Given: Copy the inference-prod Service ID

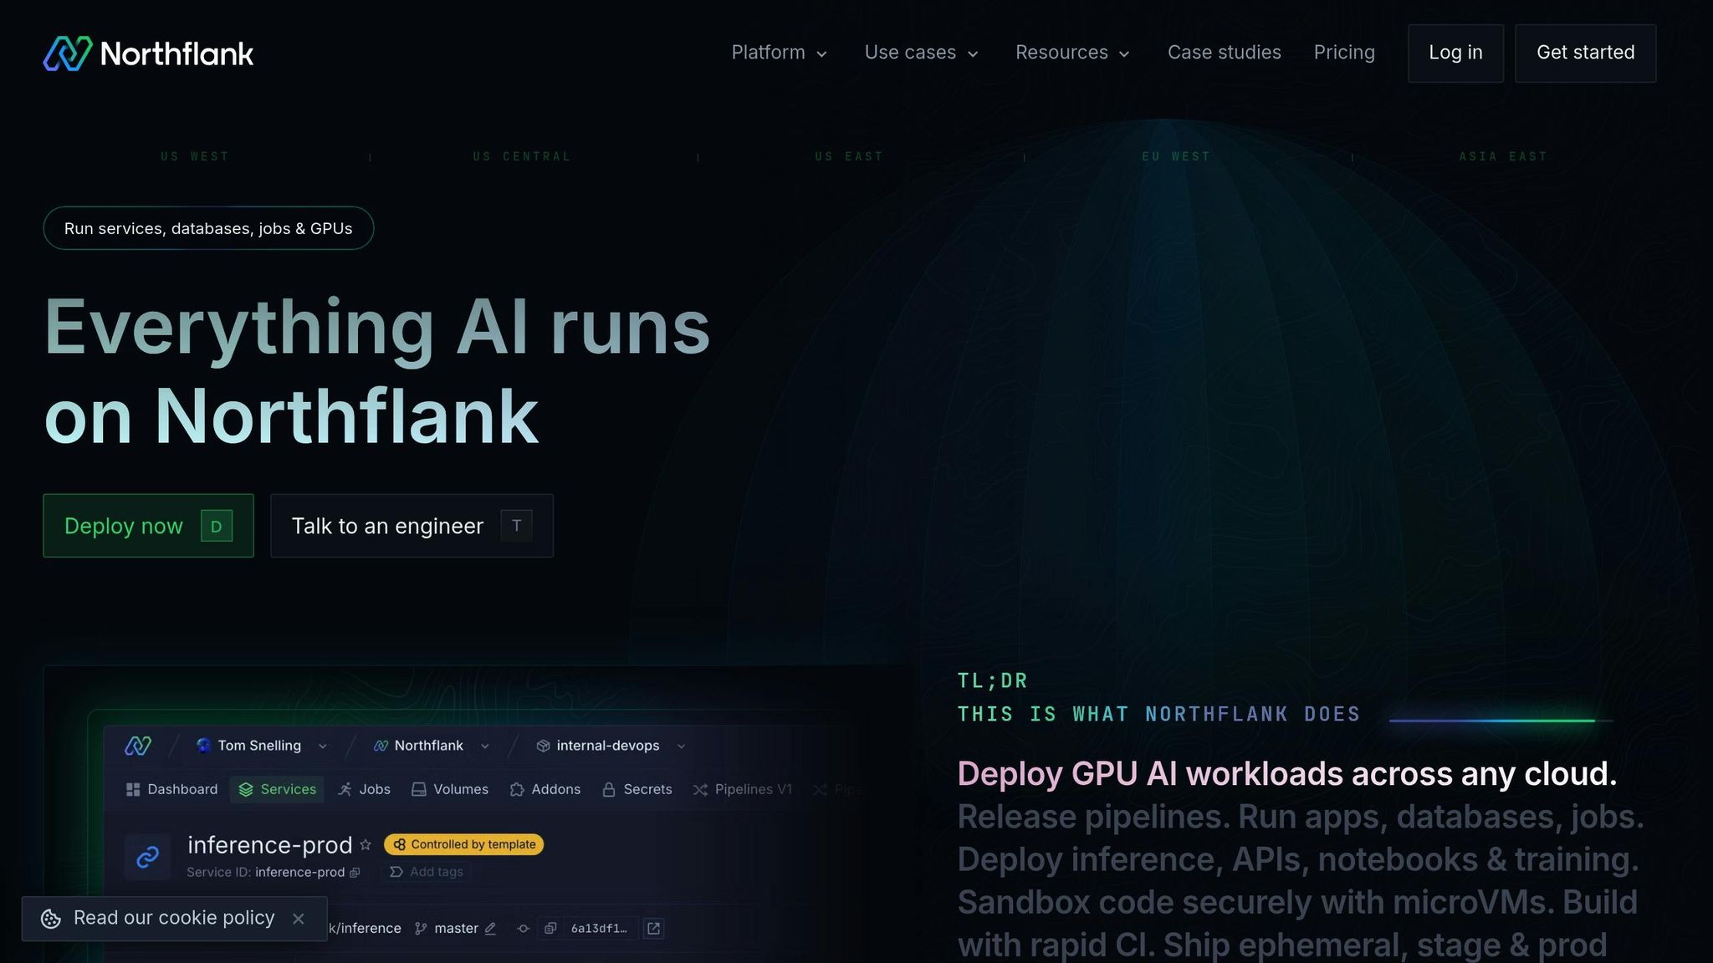Looking at the screenshot, I should tap(355, 873).
